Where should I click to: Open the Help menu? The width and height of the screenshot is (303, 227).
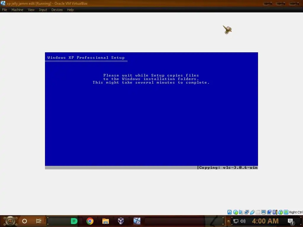(70, 10)
